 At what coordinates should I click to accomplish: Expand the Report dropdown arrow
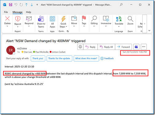(x=18, y=27)
